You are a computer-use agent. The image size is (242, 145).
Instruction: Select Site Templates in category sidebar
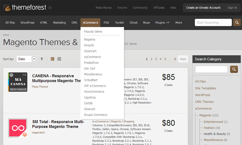(x=206, y=88)
